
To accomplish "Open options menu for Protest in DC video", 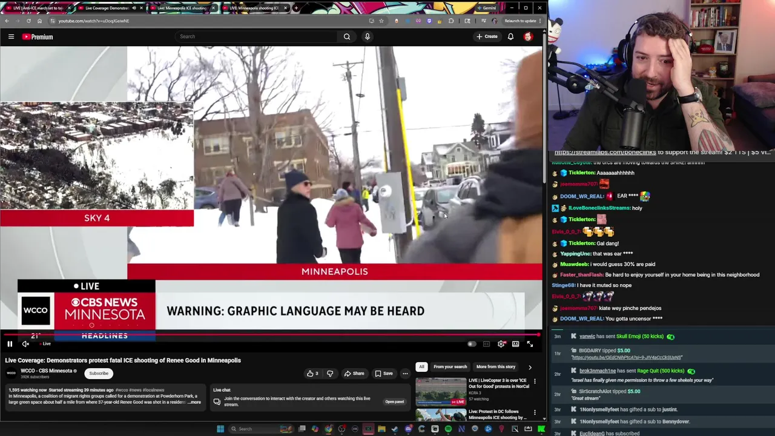I will pyautogui.click(x=535, y=413).
